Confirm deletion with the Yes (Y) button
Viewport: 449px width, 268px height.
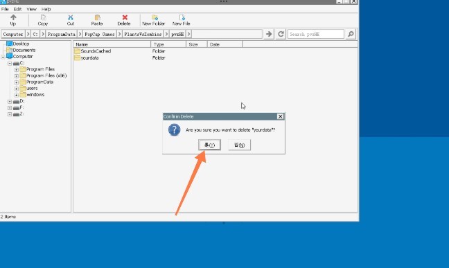[x=210, y=145]
